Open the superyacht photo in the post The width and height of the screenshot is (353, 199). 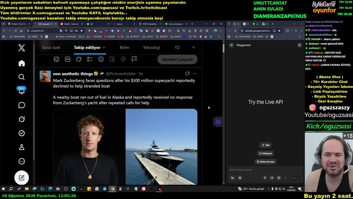click(x=161, y=147)
